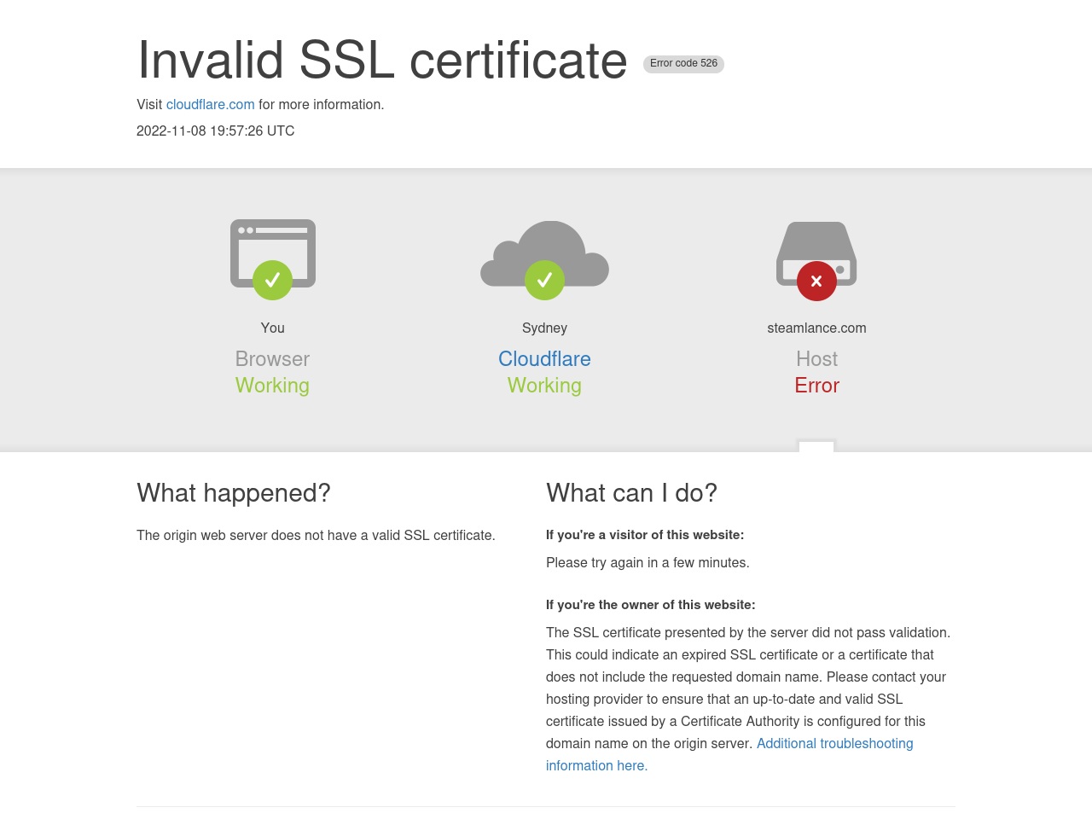The height and width of the screenshot is (819, 1092).
Task: Click the timestamp 2022-11-08 19:57:26 UTC
Action: pos(216,131)
